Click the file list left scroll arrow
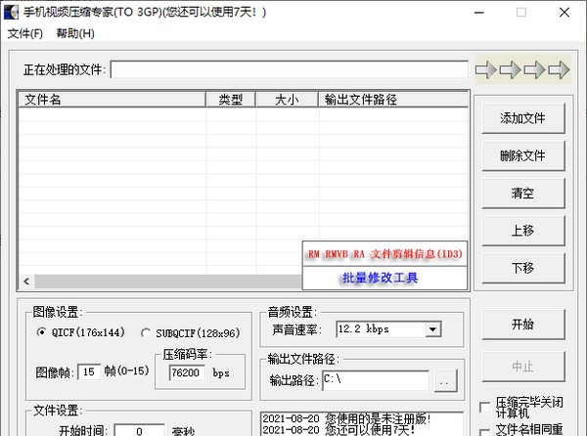Screen dimensions: 587x436 (x=26, y=282)
